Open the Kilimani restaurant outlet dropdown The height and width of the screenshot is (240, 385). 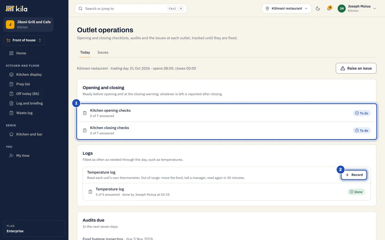287,9
